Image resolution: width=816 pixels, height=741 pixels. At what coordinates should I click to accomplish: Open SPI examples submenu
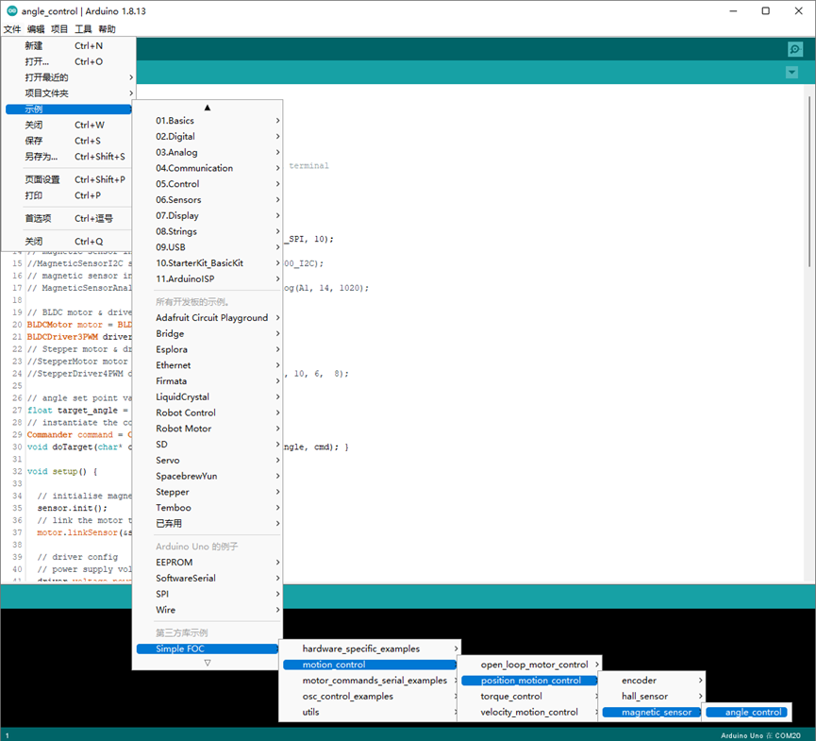pos(208,594)
